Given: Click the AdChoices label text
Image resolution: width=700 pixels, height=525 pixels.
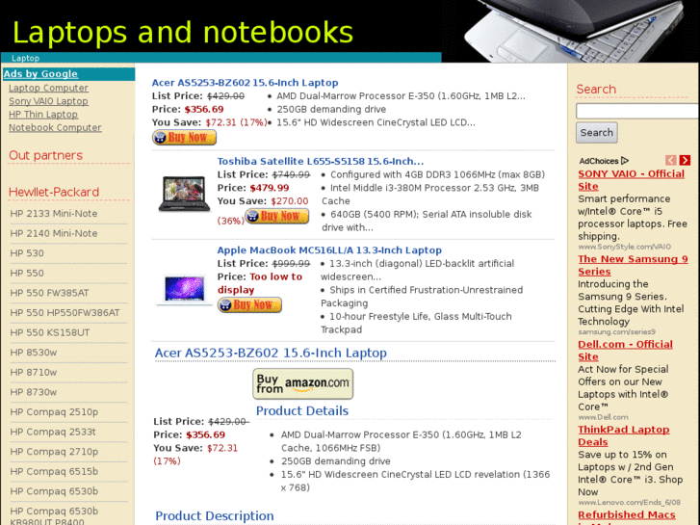Looking at the screenshot, I should (599, 161).
